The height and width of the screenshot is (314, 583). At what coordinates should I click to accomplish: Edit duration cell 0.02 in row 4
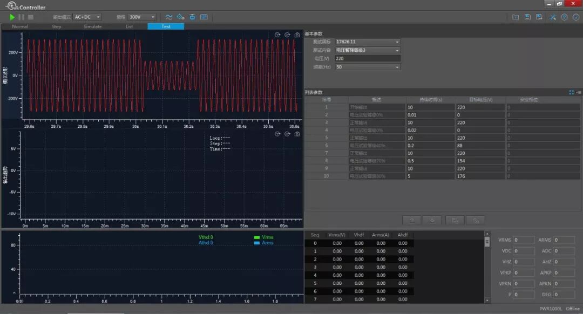click(x=430, y=131)
